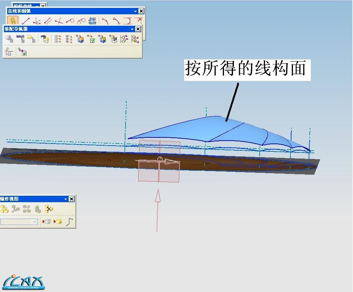The image size is (353, 292).
Task: Click the delete explosion icon with black X
Action: pos(49,209)
